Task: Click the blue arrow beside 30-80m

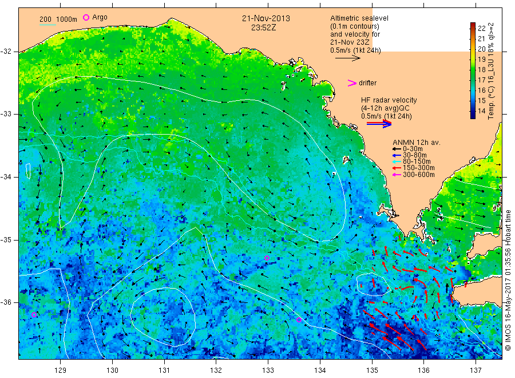Action: click(397, 155)
